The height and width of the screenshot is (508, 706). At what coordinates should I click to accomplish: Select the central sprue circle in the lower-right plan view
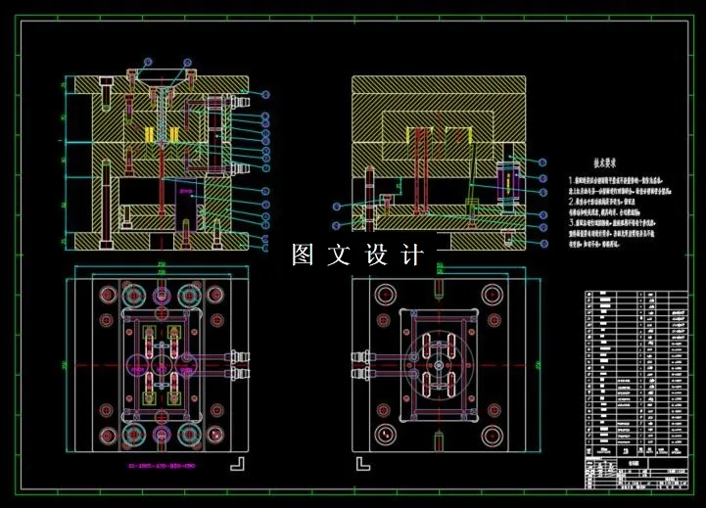click(439, 365)
